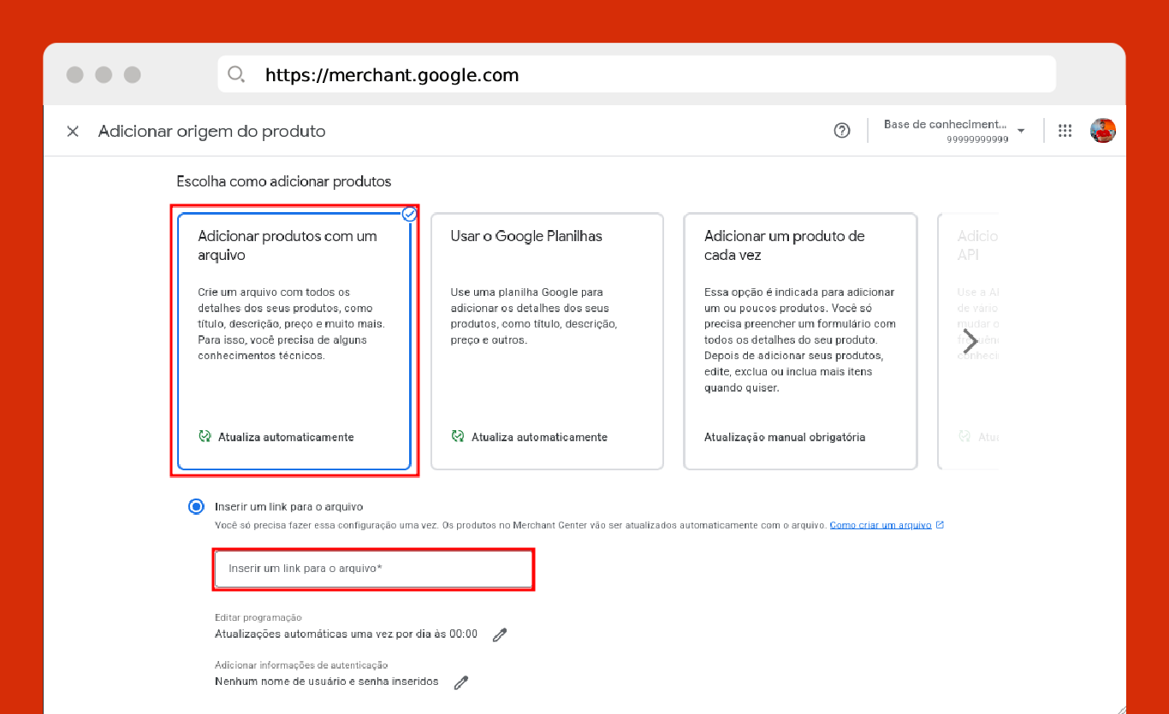Click the file link input field
This screenshot has height=714, width=1169.
[373, 569]
